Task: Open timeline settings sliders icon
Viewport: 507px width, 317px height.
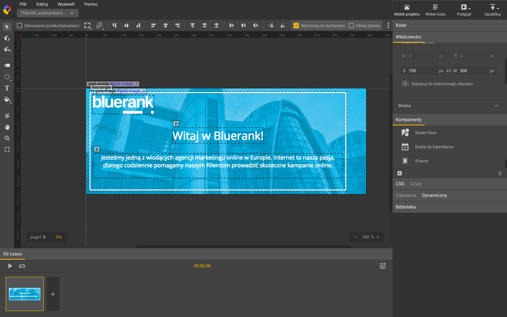Action: pyautogui.click(x=383, y=266)
